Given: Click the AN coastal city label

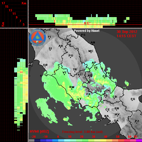Looking at the screenshot, I should [93, 43].
